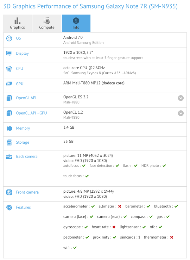Expand the OpenGL ES 3.2 details chevron
The height and width of the screenshot is (260, 190).
coord(181,98)
